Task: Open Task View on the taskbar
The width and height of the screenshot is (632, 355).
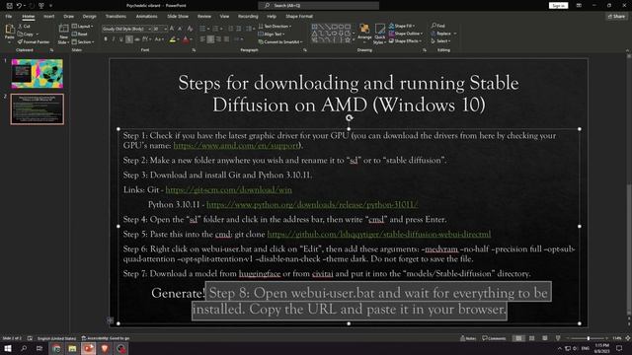Action: [39, 348]
